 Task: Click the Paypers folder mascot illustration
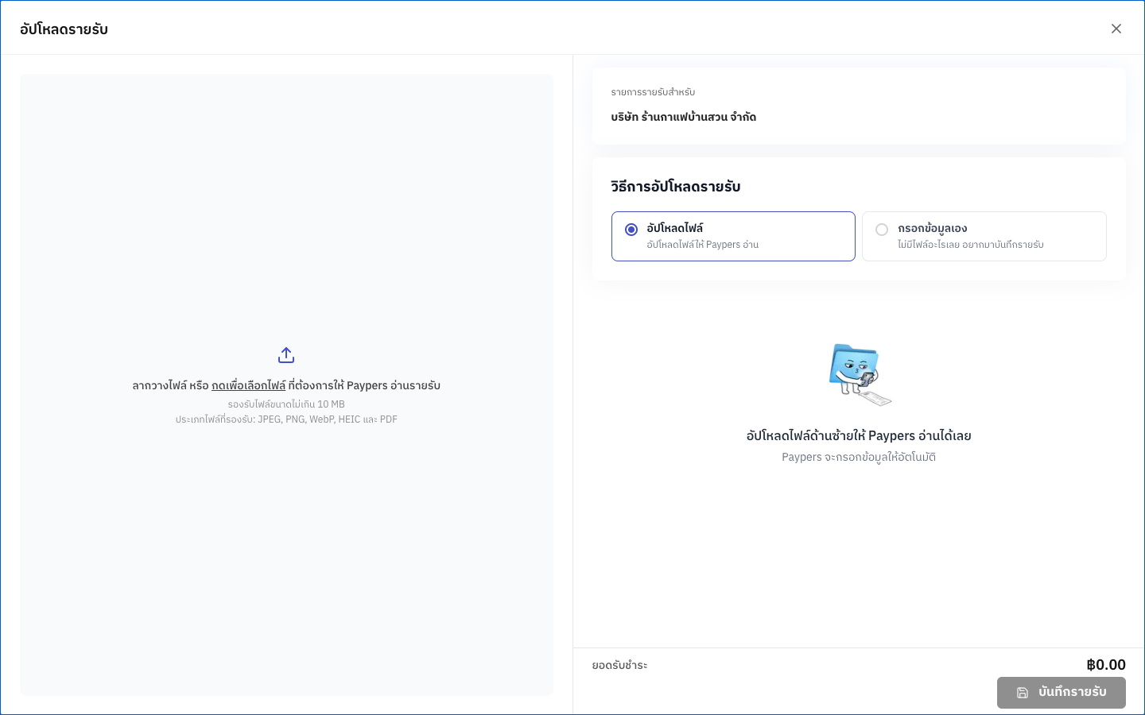coord(860,375)
